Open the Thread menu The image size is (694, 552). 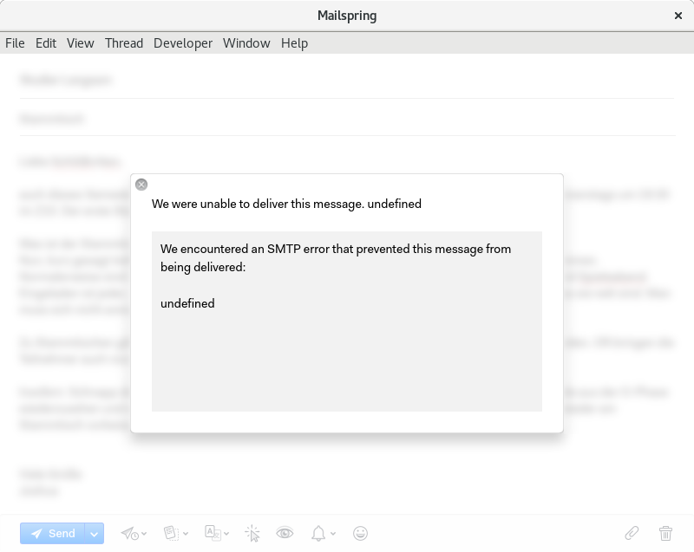pos(124,43)
